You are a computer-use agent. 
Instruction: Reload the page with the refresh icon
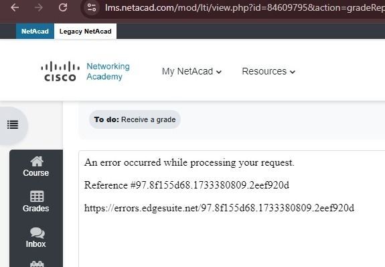[x=63, y=7]
